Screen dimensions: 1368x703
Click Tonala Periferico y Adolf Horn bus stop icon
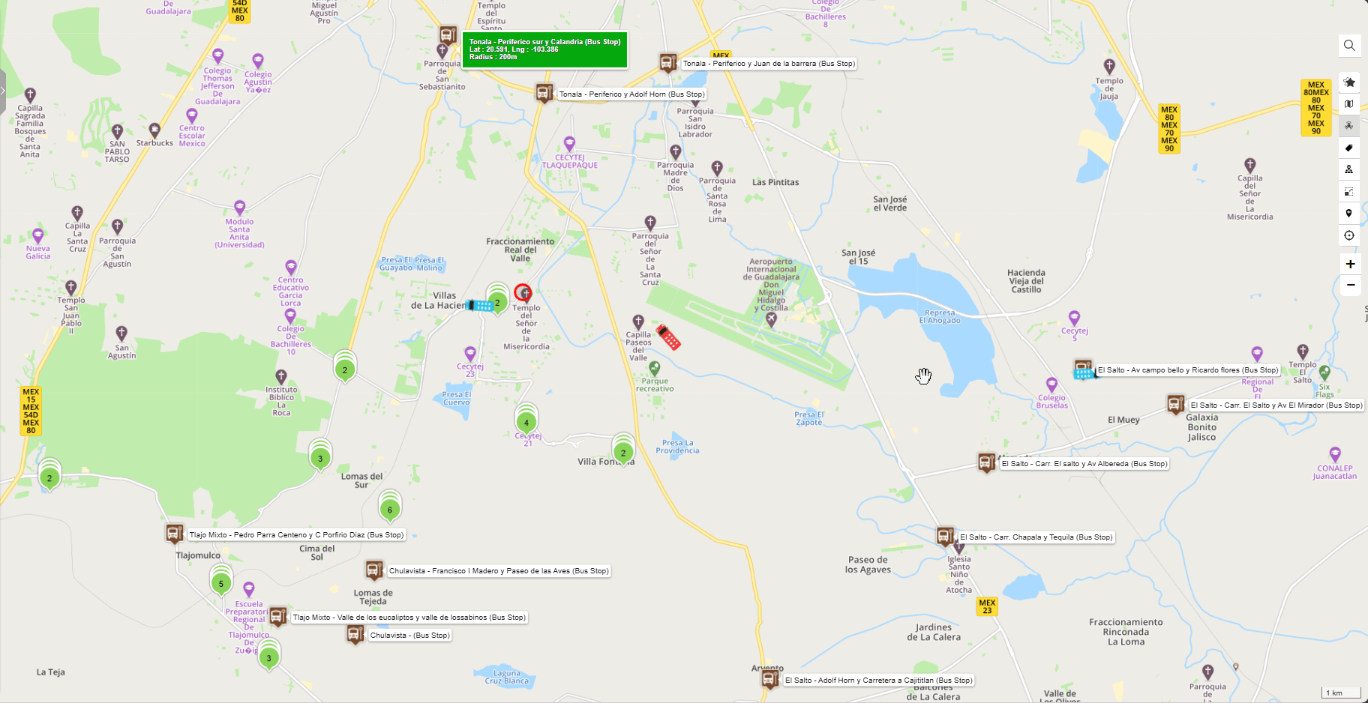click(x=544, y=94)
